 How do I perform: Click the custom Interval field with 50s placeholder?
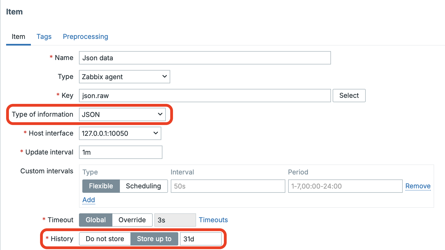[x=228, y=186]
